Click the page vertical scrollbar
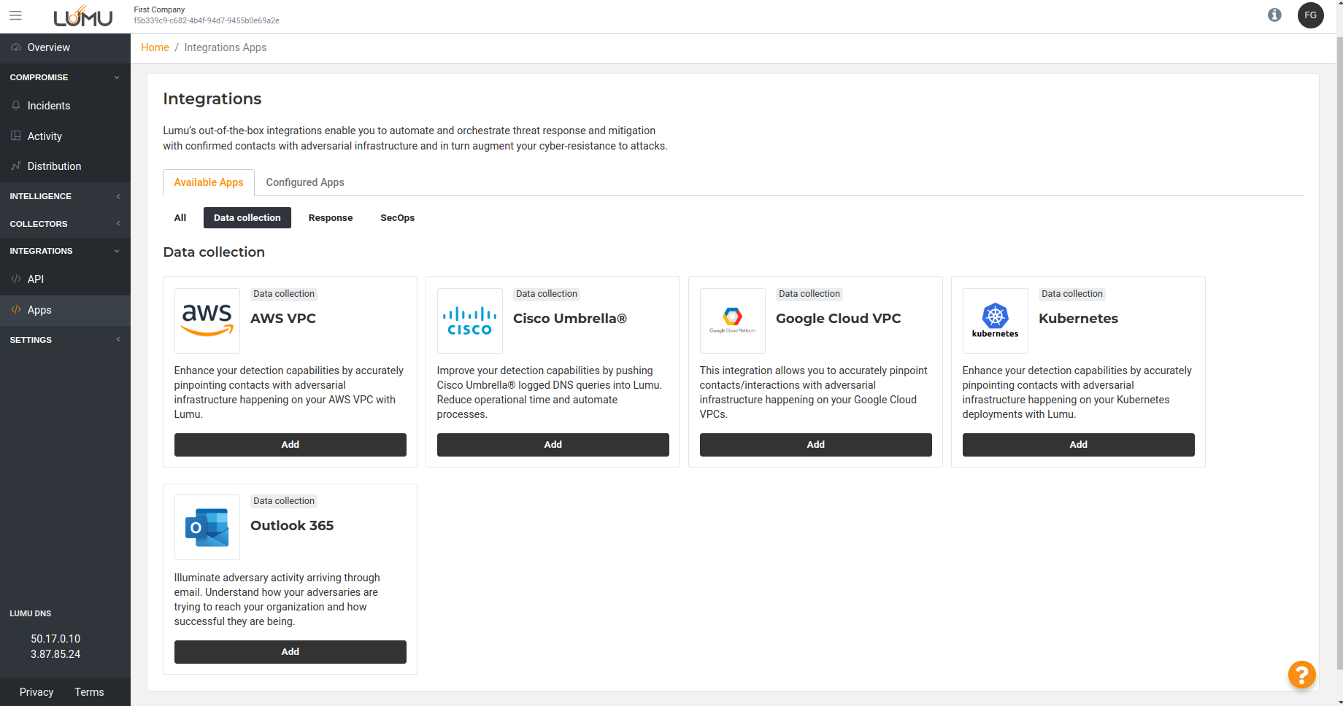 (1339, 350)
